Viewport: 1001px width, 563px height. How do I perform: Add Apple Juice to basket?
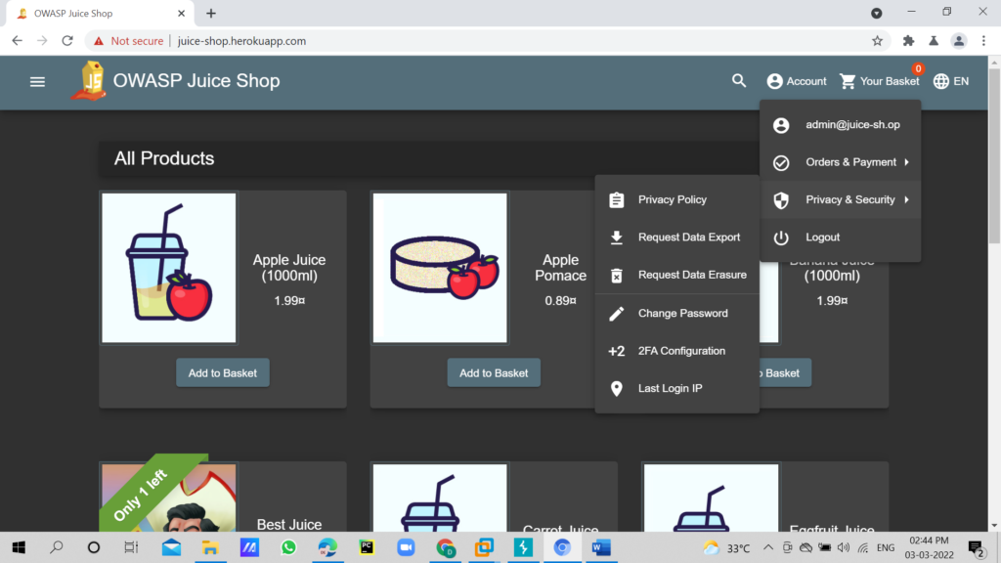(223, 372)
